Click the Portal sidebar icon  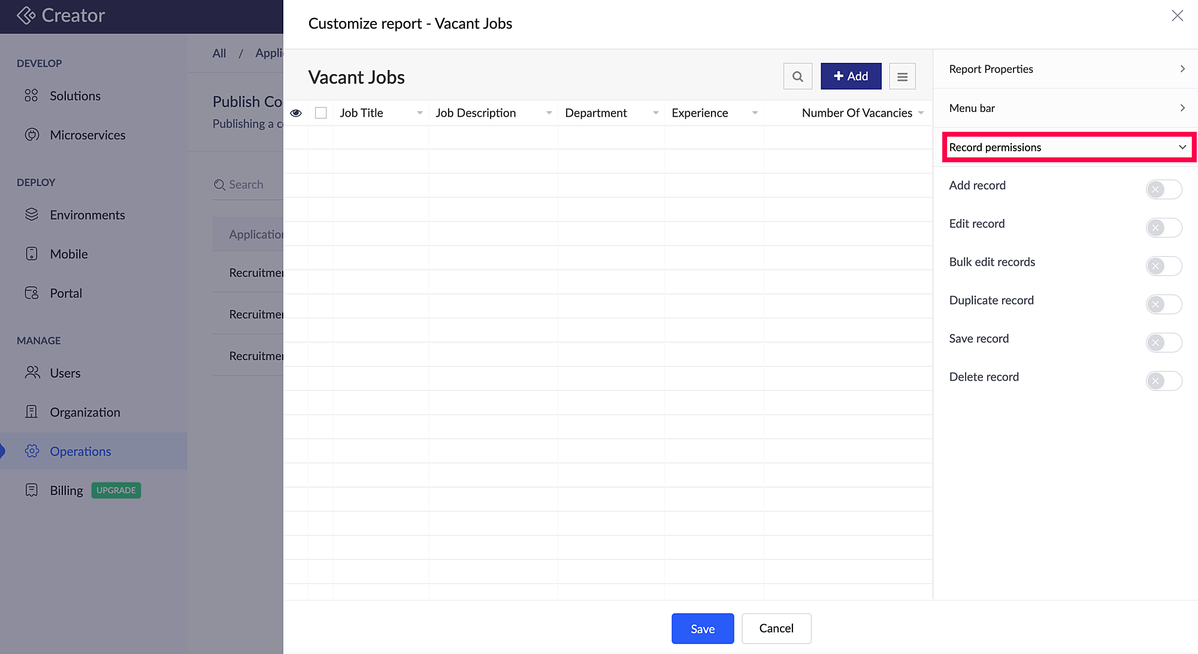point(32,293)
